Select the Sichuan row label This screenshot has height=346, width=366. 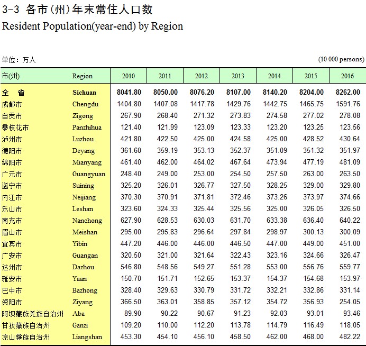pyautogui.click(x=84, y=93)
